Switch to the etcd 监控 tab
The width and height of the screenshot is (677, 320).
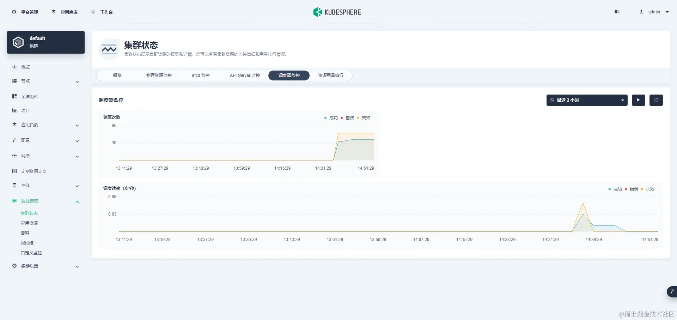click(200, 75)
